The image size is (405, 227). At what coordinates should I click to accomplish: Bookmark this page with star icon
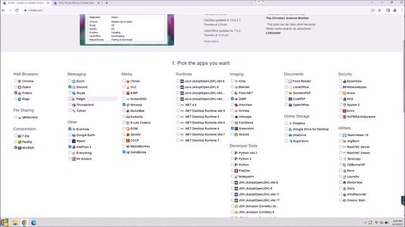pyautogui.click(x=380, y=10)
